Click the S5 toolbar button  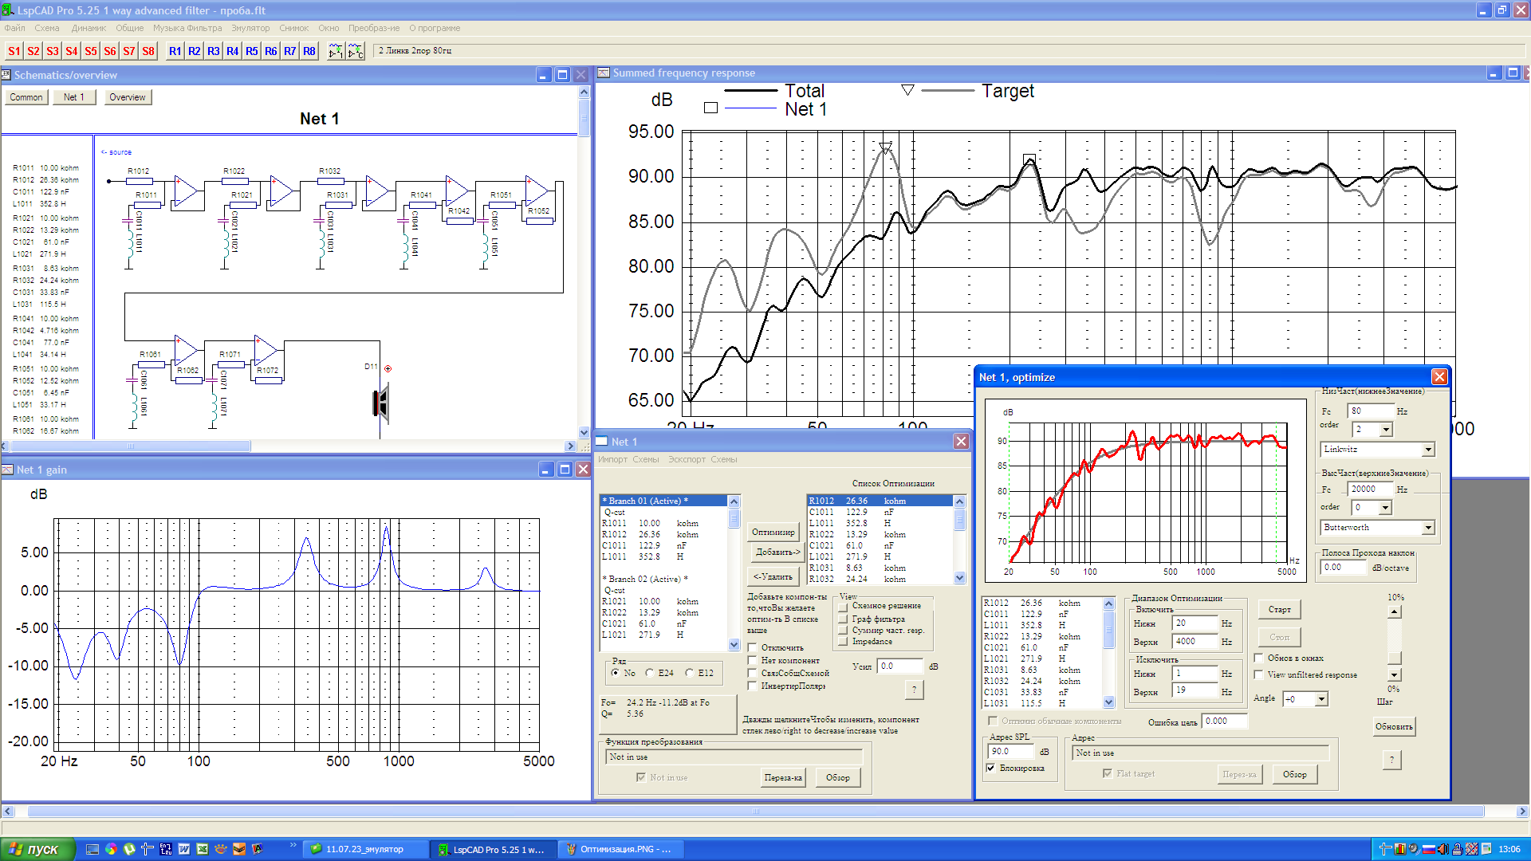pos(91,51)
